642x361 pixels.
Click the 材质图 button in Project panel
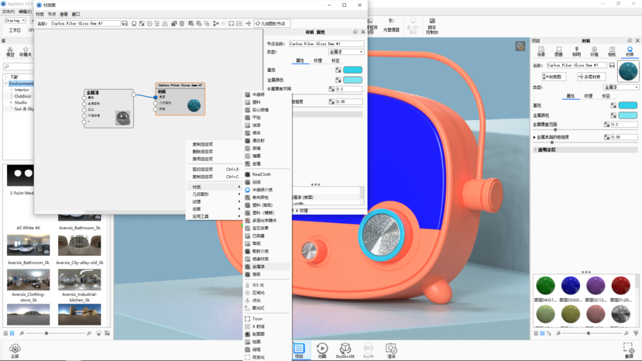555,76
